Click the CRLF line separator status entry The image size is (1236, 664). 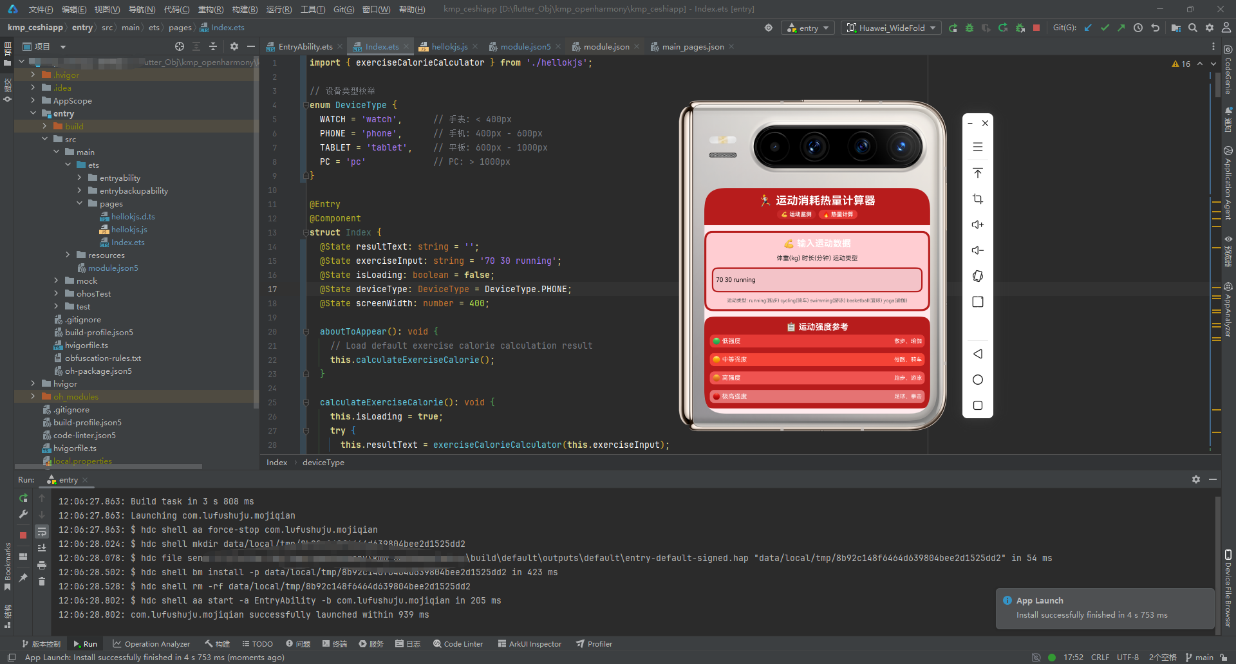[1100, 657]
